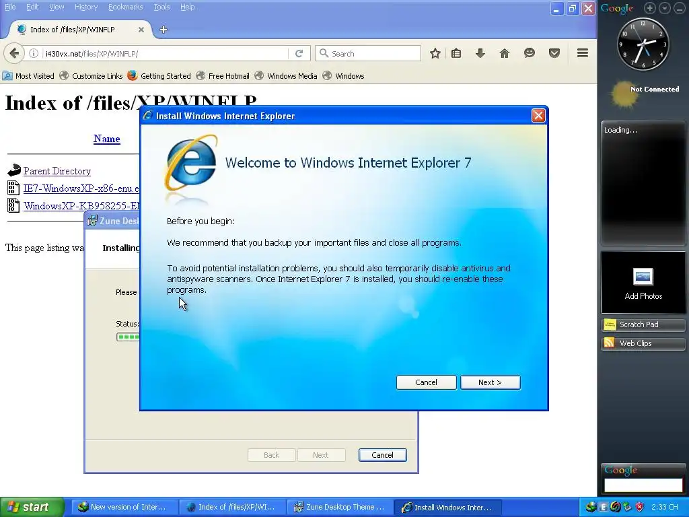The width and height of the screenshot is (689, 517).
Task: Open the Firefox hamburger menu
Action: 583,53
